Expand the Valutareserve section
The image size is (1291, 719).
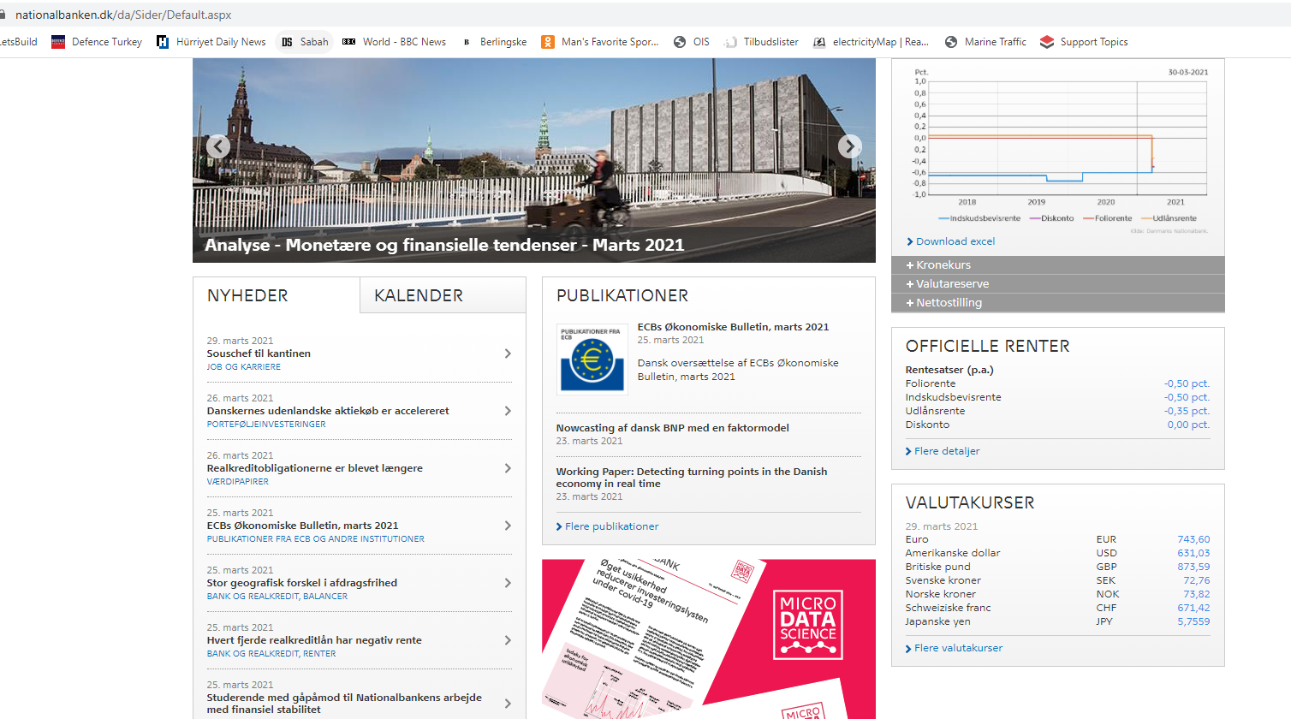(951, 284)
